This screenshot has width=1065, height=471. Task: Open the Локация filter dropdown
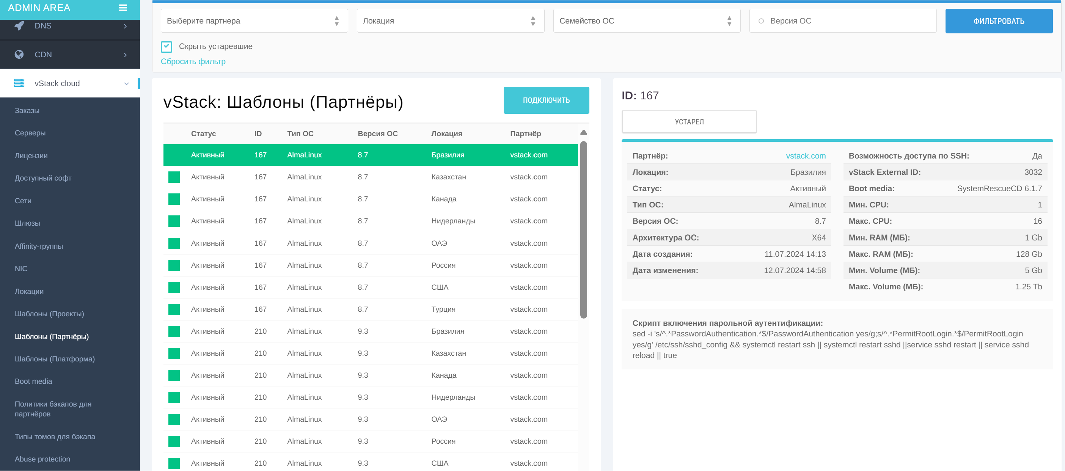(x=450, y=21)
